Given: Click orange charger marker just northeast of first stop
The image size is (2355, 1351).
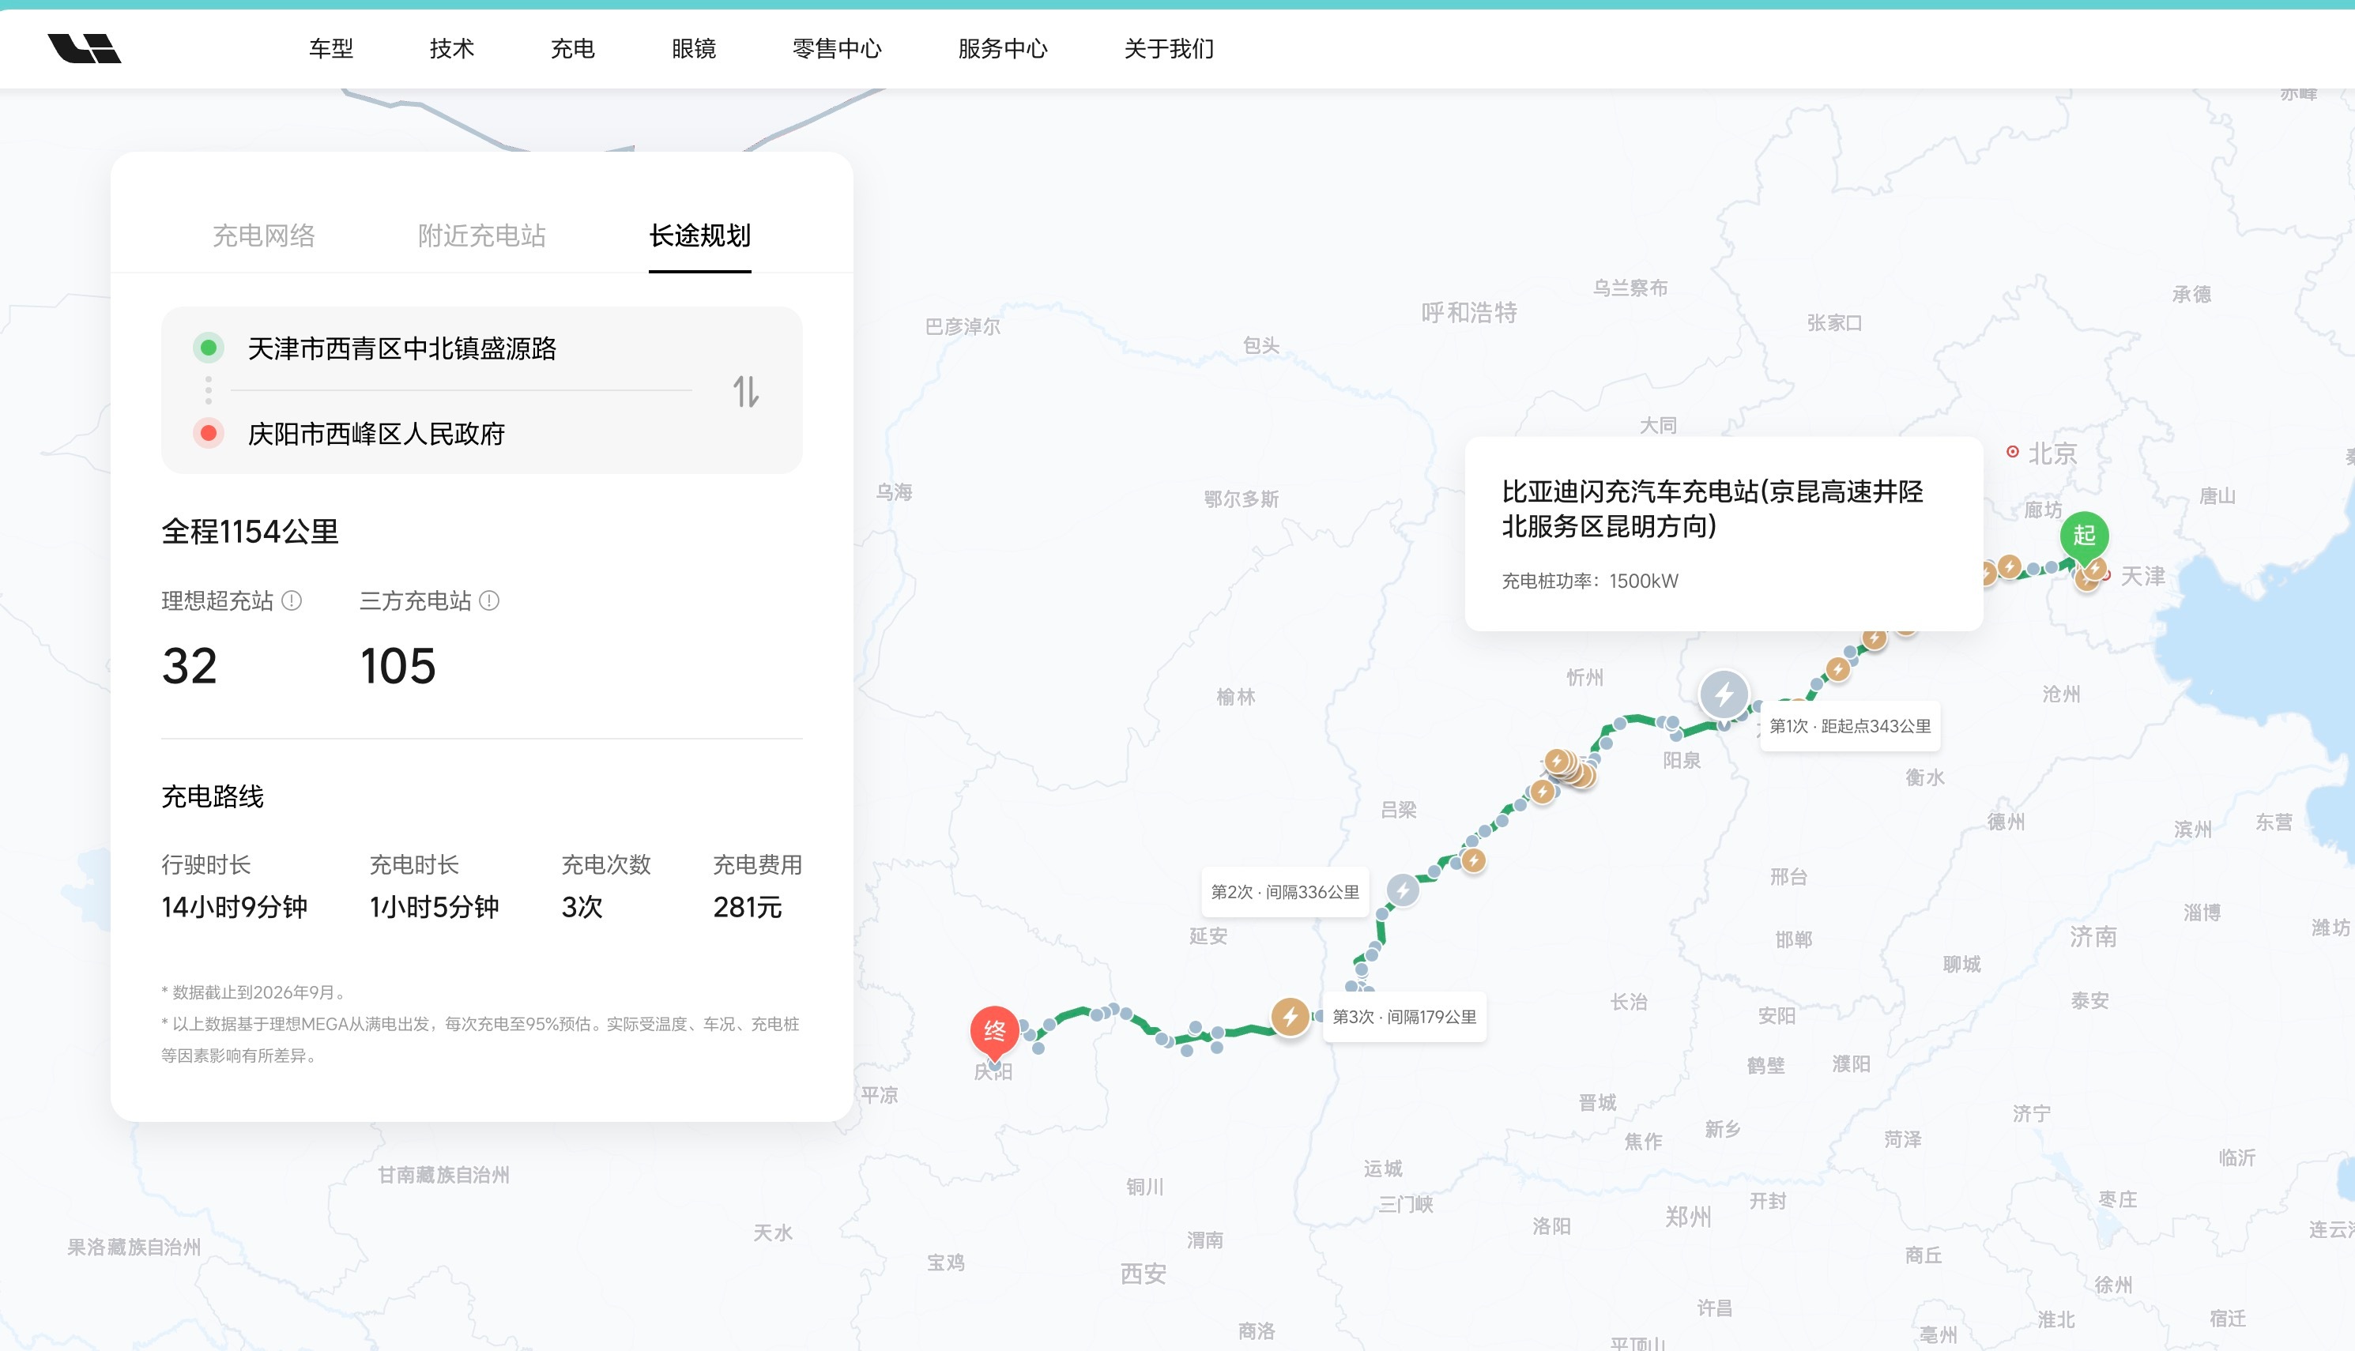Looking at the screenshot, I should [x=1838, y=669].
